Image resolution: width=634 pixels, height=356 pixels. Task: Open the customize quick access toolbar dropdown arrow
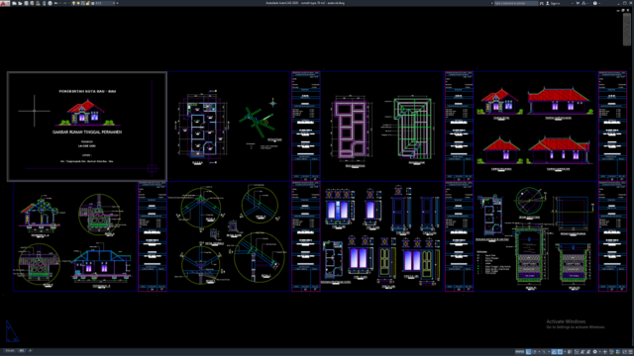(x=117, y=3)
